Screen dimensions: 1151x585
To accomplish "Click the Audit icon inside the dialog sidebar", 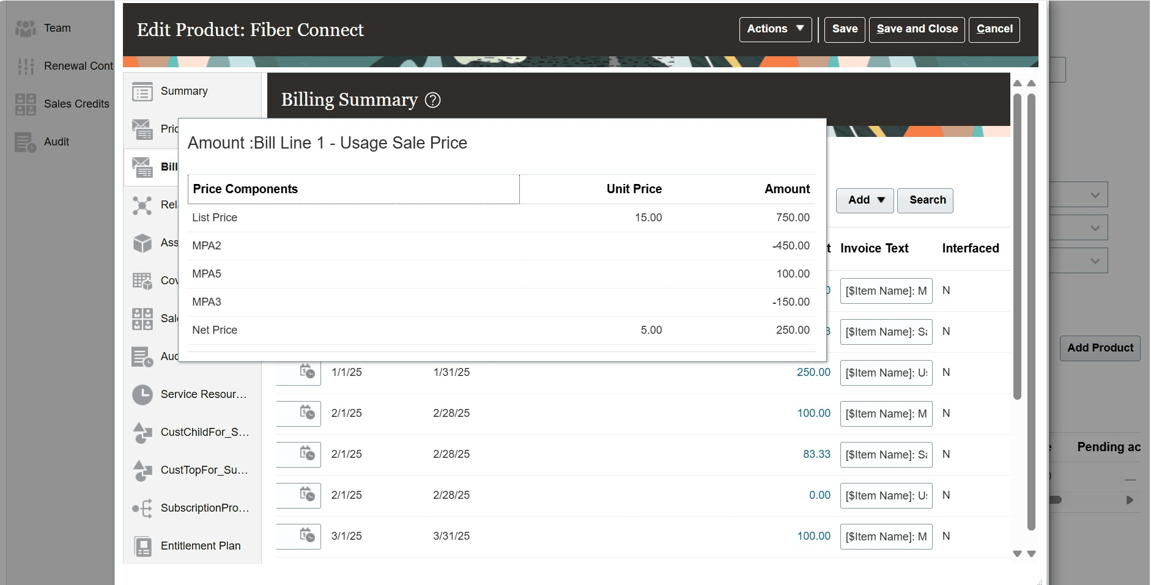I will [x=142, y=356].
